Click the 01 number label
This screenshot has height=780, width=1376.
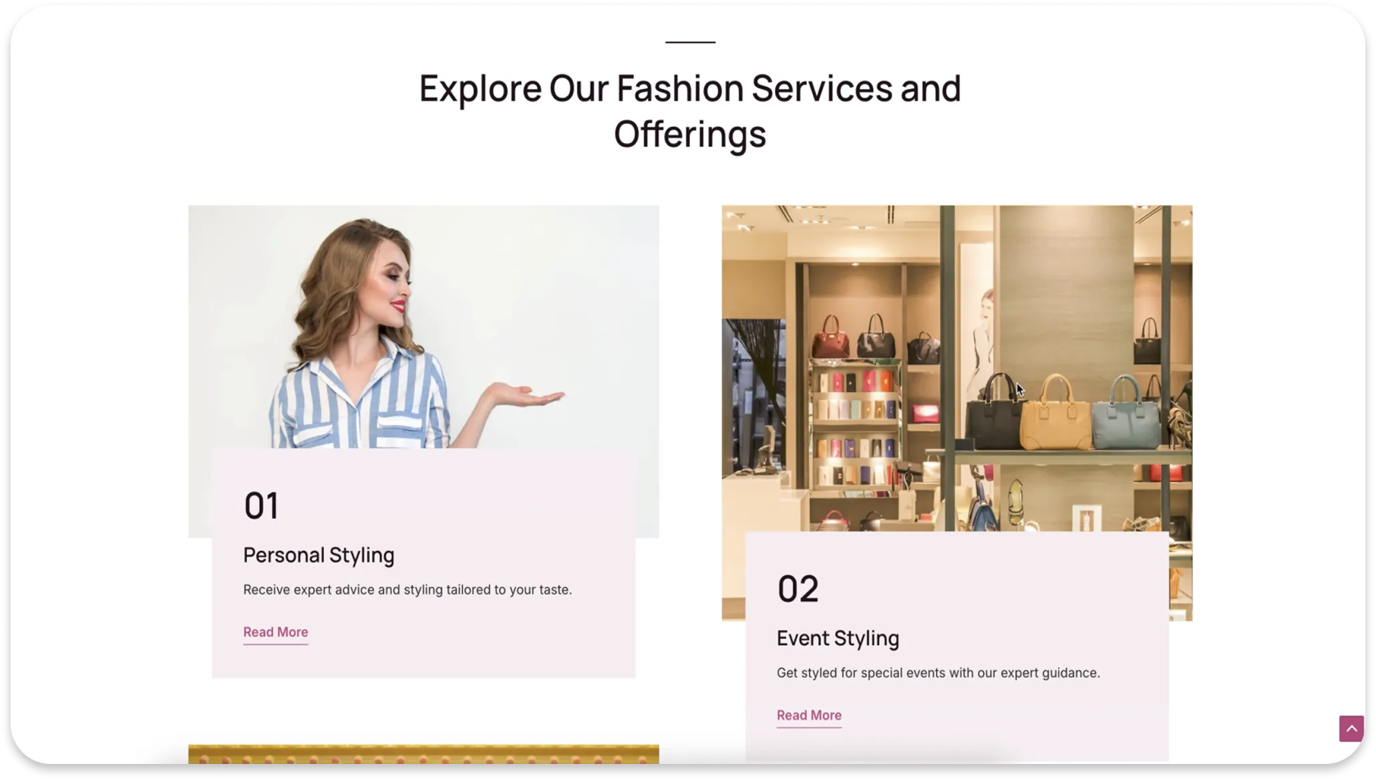(x=261, y=506)
